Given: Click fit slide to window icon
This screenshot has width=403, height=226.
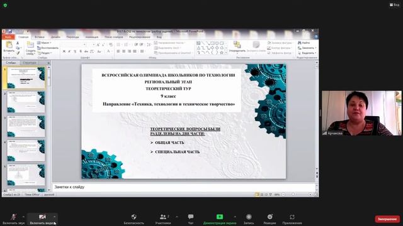Looking at the screenshot, I should point(315,195).
